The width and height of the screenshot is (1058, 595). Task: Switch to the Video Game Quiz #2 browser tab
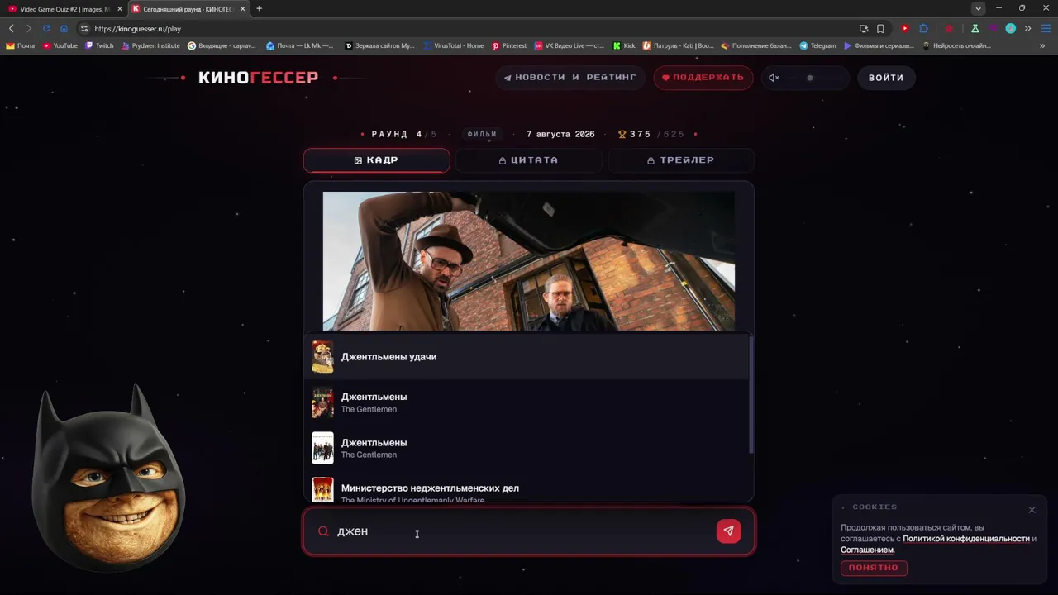click(x=64, y=9)
